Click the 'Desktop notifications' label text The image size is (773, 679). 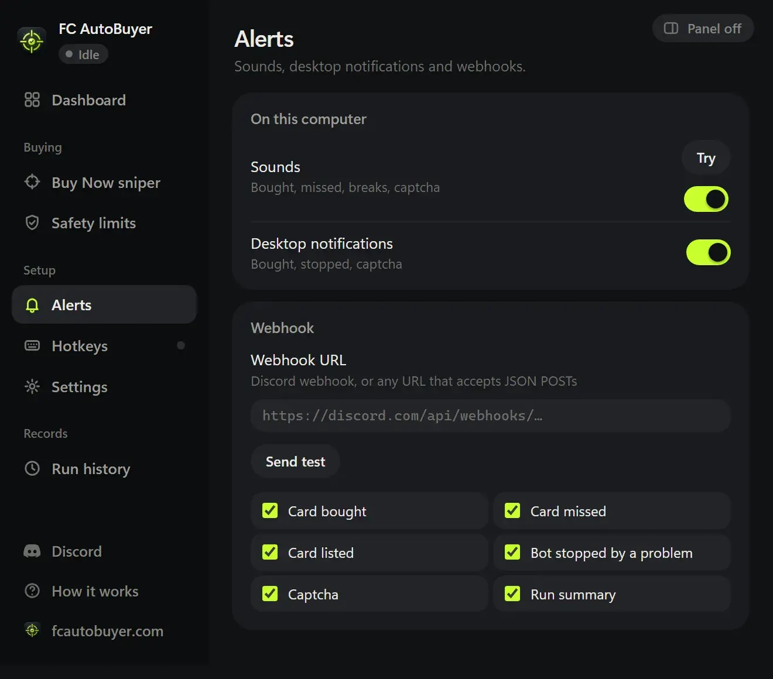tap(321, 244)
